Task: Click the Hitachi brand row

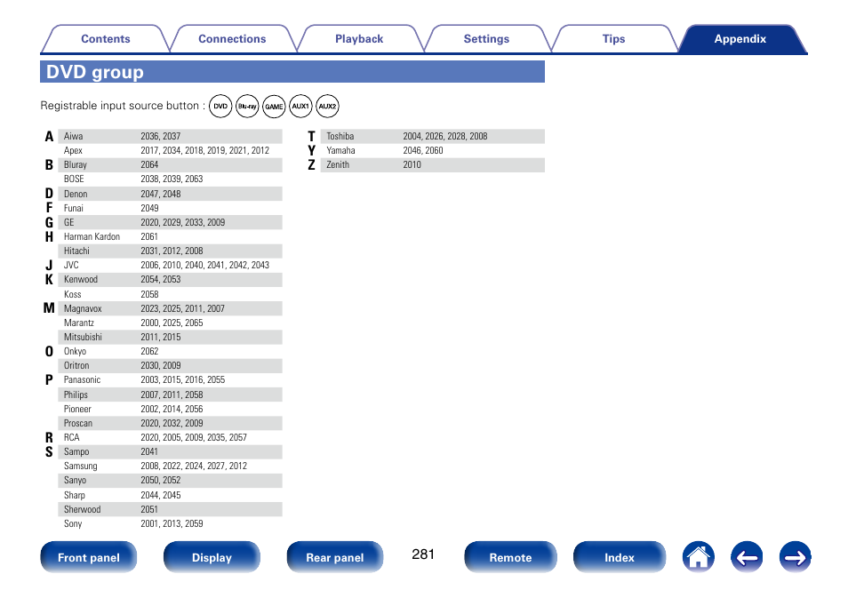Action: coord(170,251)
